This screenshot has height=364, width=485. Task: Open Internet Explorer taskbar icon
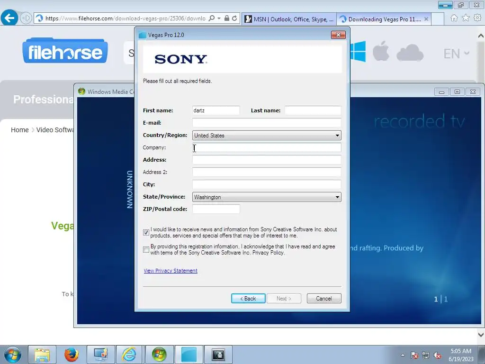(x=129, y=355)
